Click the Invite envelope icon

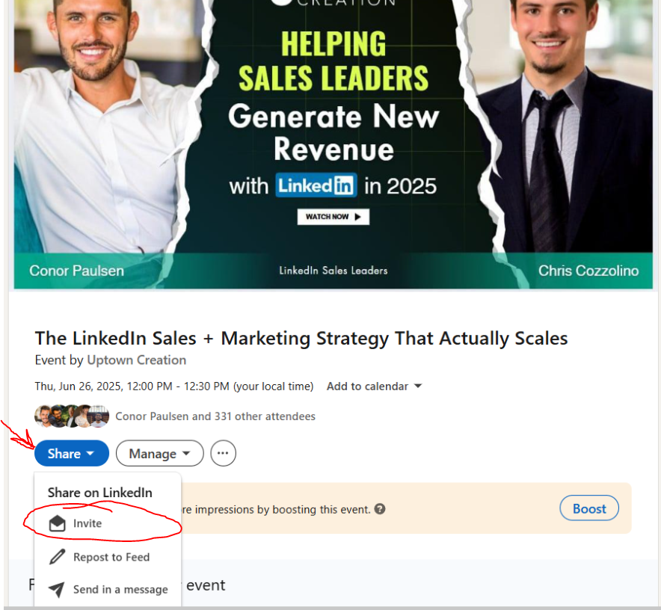[57, 523]
